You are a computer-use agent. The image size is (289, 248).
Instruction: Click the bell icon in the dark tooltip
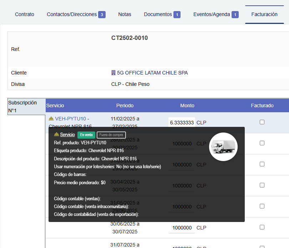(x=56, y=135)
